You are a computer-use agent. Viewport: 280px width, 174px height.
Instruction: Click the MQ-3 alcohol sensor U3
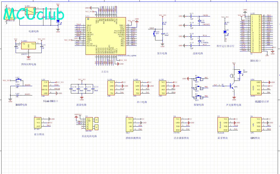(x=130, y=124)
